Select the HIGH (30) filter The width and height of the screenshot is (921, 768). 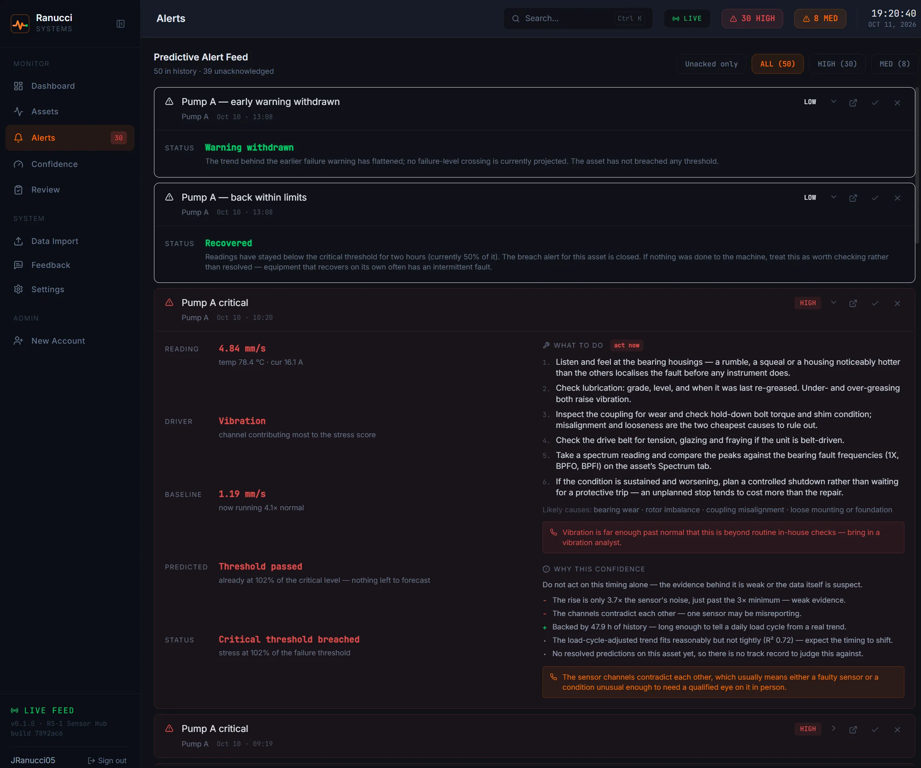(x=837, y=64)
